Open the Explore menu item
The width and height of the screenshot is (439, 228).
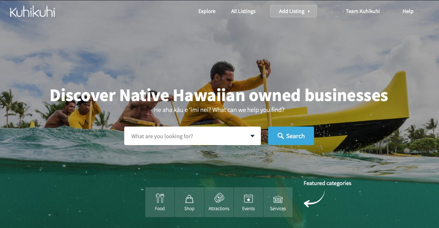click(x=207, y=11)
